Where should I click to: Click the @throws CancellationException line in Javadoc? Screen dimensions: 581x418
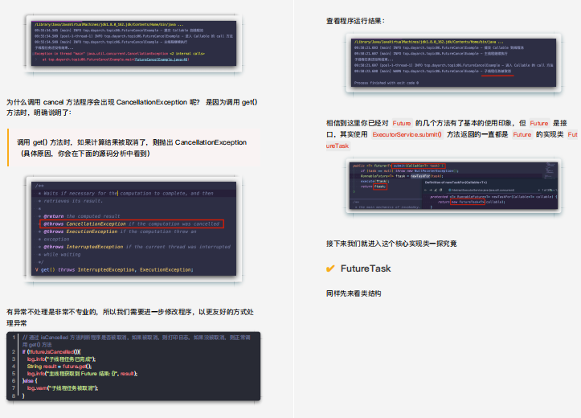(x=132, y=223)
